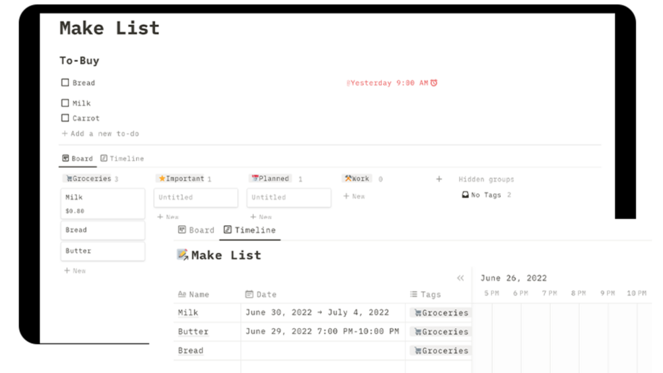
Task: Check the Bread to-do checkbox
Action: click(x=65, y=83)
